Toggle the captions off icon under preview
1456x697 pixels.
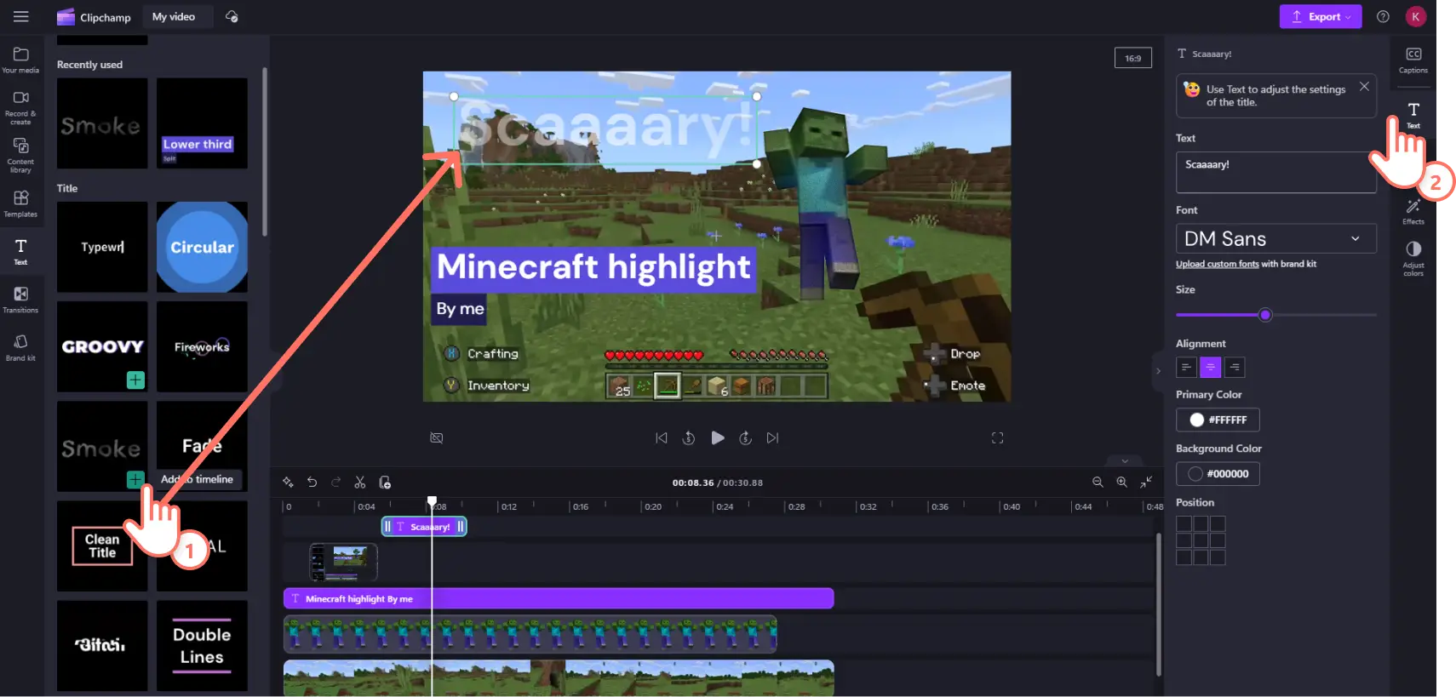437,437
